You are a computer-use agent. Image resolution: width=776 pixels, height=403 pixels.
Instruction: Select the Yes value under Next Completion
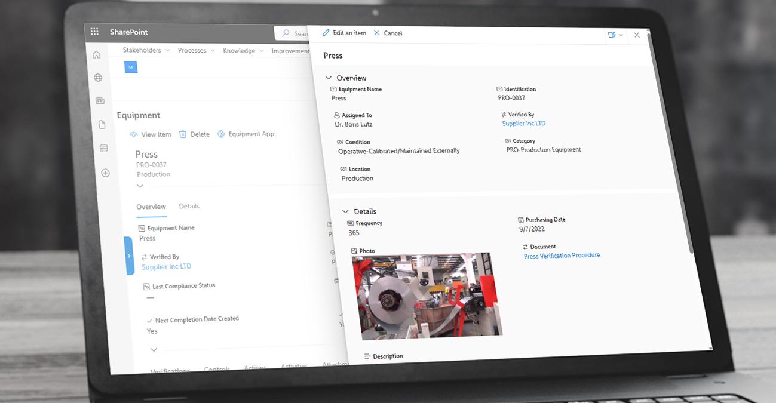[152, 331]
